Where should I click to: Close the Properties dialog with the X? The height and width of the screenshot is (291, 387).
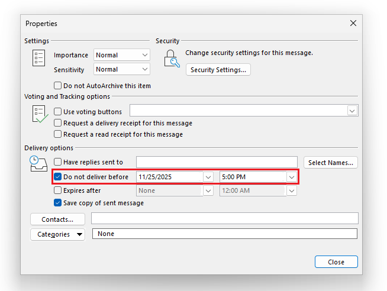(353, 23)
